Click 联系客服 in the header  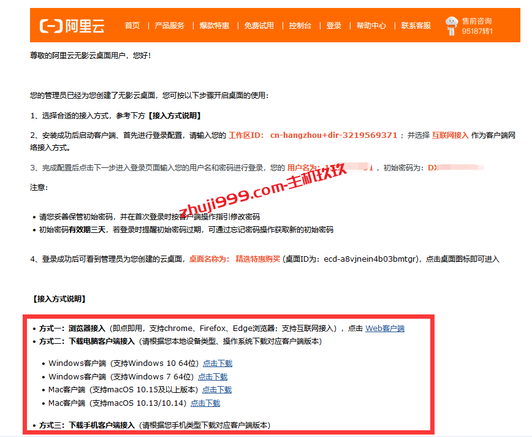(416, 26)
